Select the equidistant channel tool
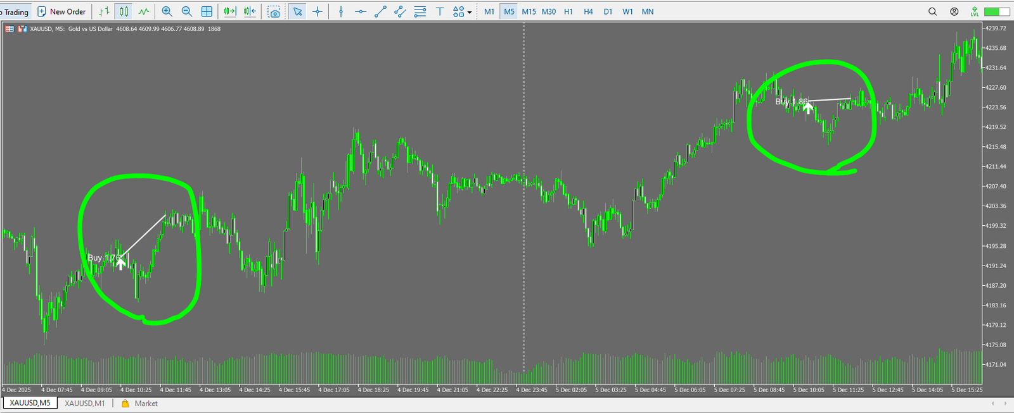 click(x=400, y=11)
